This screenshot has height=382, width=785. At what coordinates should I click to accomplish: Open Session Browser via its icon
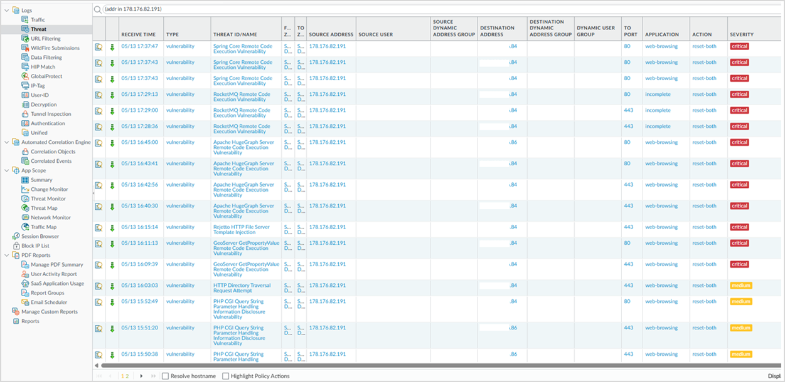pyautogui.click(x=16, y=237)
